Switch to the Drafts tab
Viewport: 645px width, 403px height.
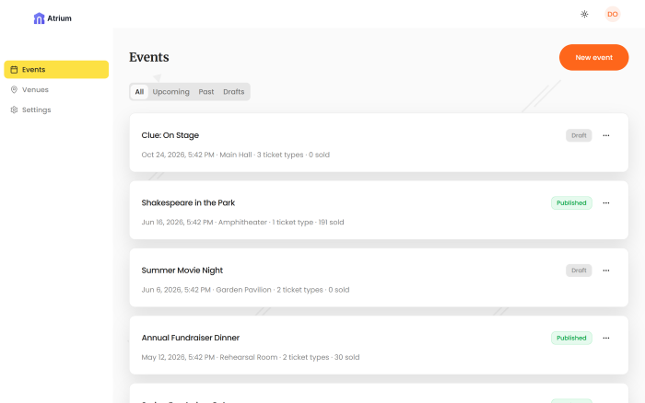[x=234, y=92]
